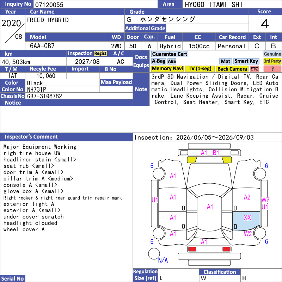Click comment 'headliner stain <small>'
282x282 pixels.
[x=40, y=160]
